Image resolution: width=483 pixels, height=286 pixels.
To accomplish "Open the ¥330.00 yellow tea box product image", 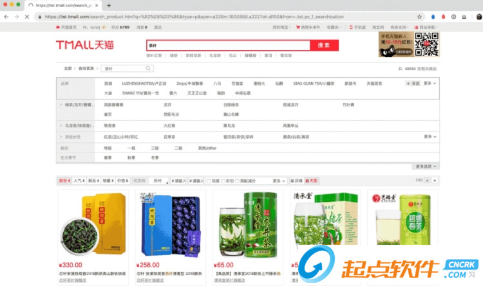I will (93, 224).
